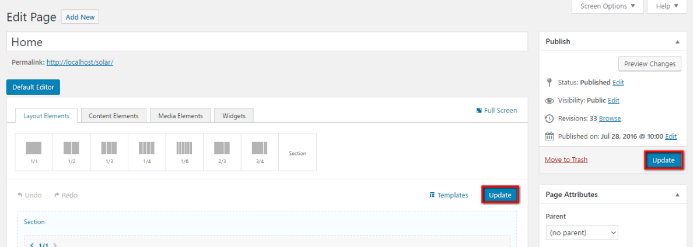Insert the 1/6 column layout element
This screenshot has width=693, height=247.
click(184, 151)
